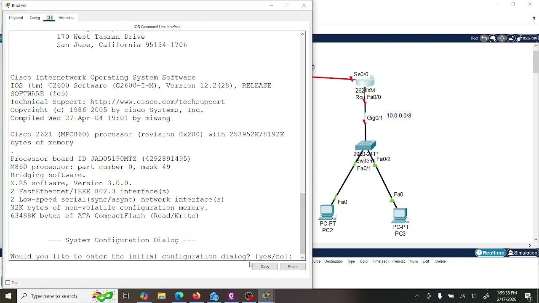Click the Packet Tracer taskbar icon
This screenshot has height=303, width=539.
[266, 296]
